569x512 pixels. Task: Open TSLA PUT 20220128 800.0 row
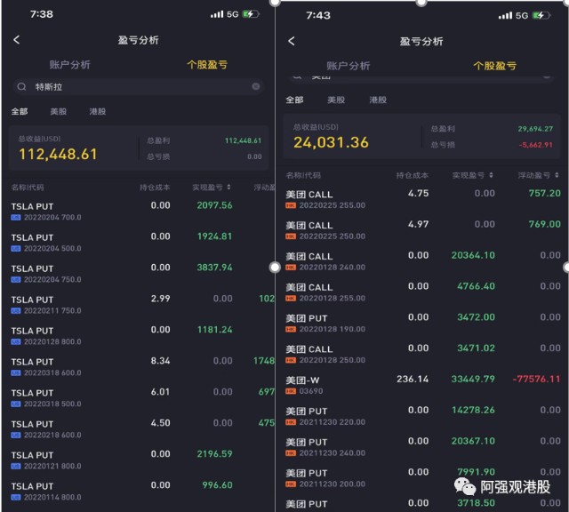coord(138,336)
